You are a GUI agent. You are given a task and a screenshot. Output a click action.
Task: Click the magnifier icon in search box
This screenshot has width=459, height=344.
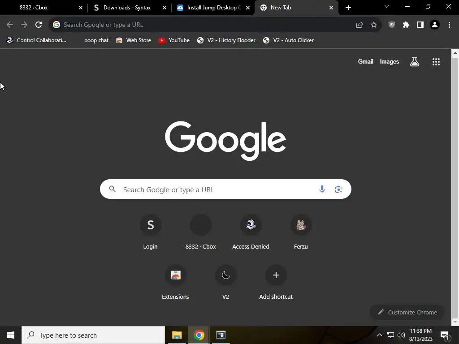point(113,189)
